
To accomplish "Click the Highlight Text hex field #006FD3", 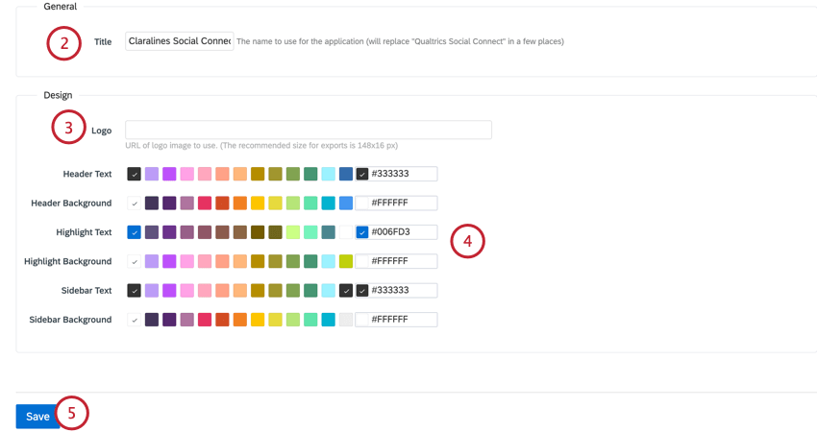I will tap(397, 232).
